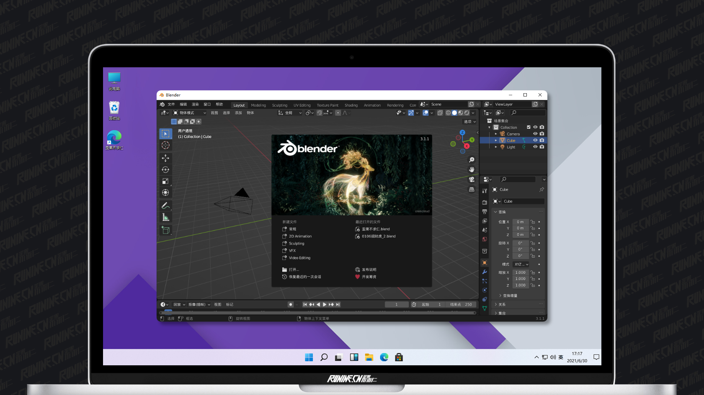Click the pan view hand icon
704x395 pixels.
click(472, 169)
